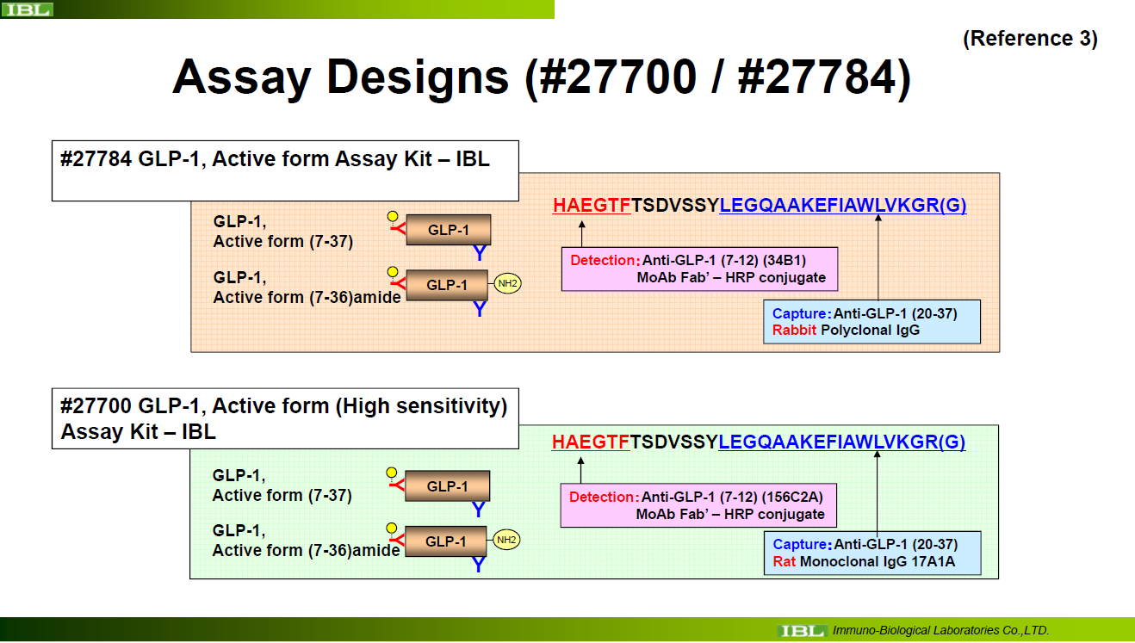Click the IBL logo beside the company name in the footer
This screenshot has height=643, width=1135.
pyautogui.click(x=802, y=631)
